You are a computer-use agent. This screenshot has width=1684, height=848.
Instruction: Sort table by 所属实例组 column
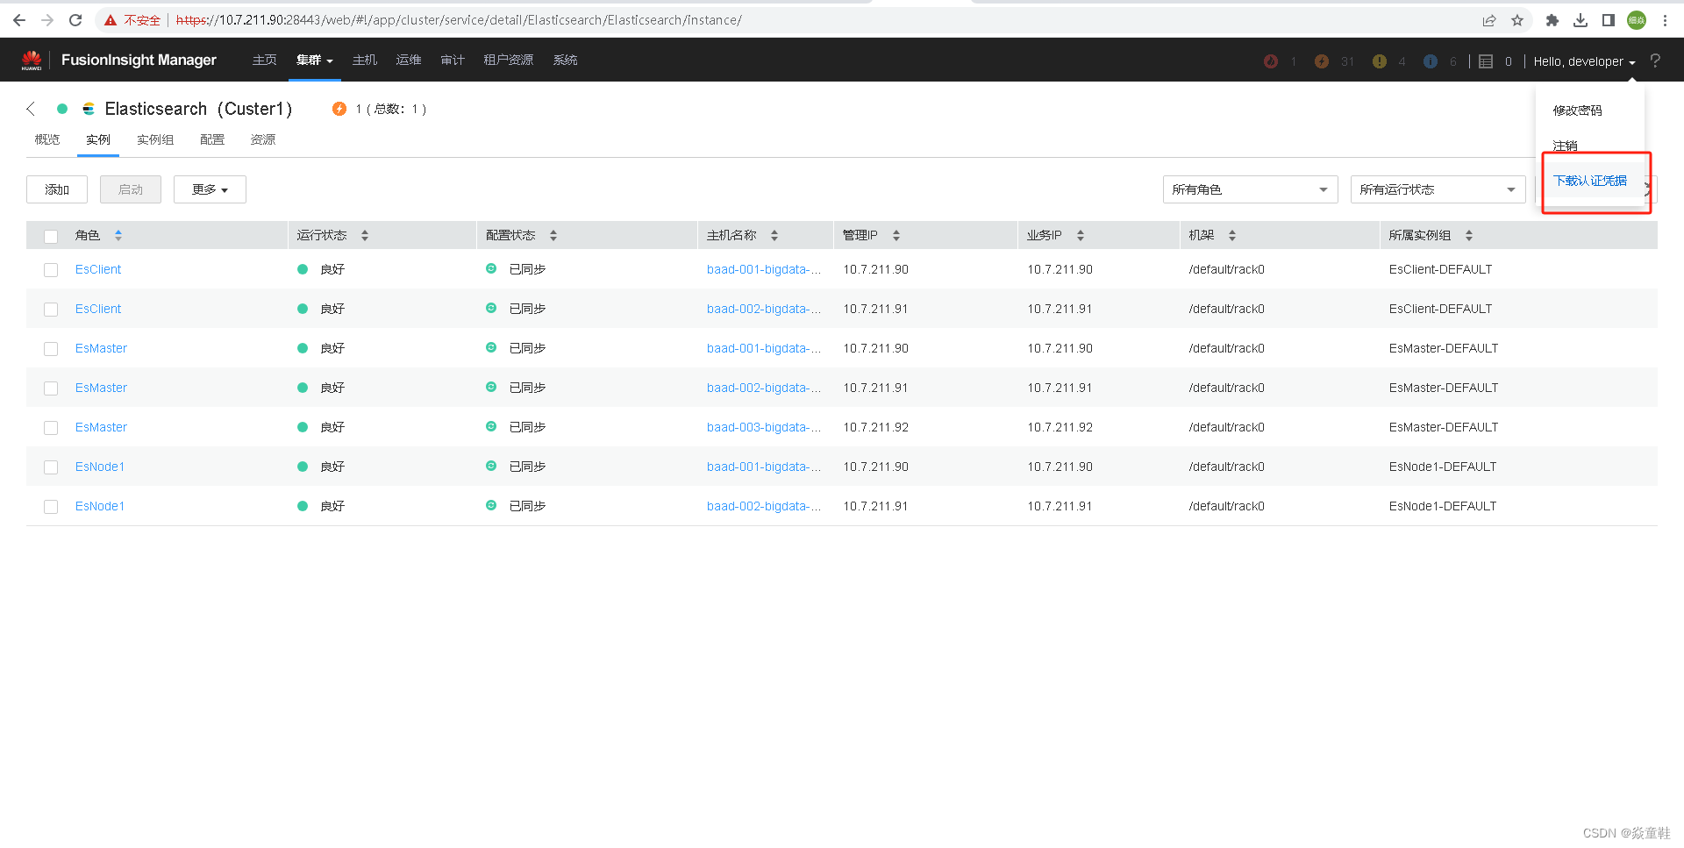click(1469, 235)
